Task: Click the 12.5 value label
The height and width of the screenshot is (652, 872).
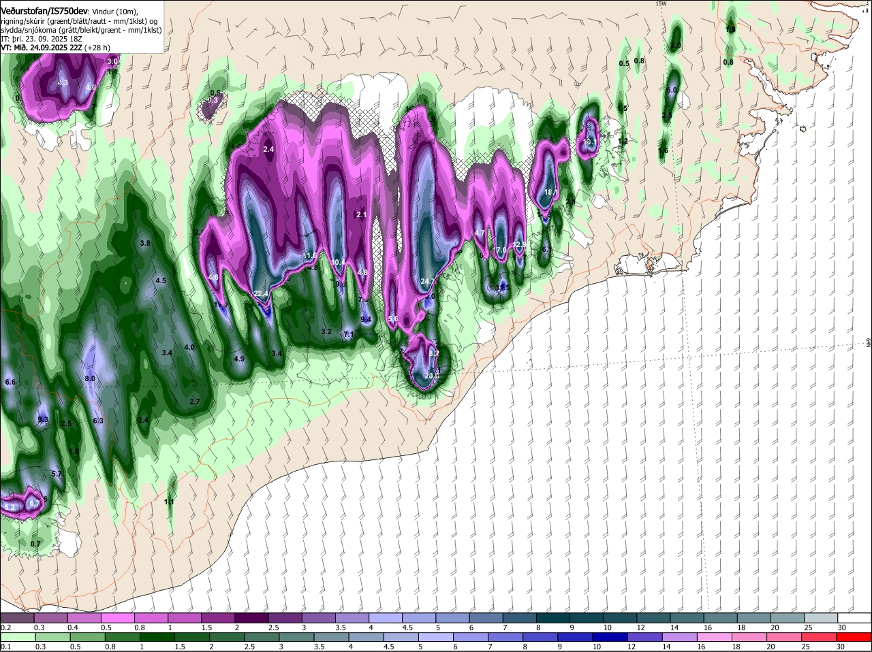Action: [x=520, y=244]
